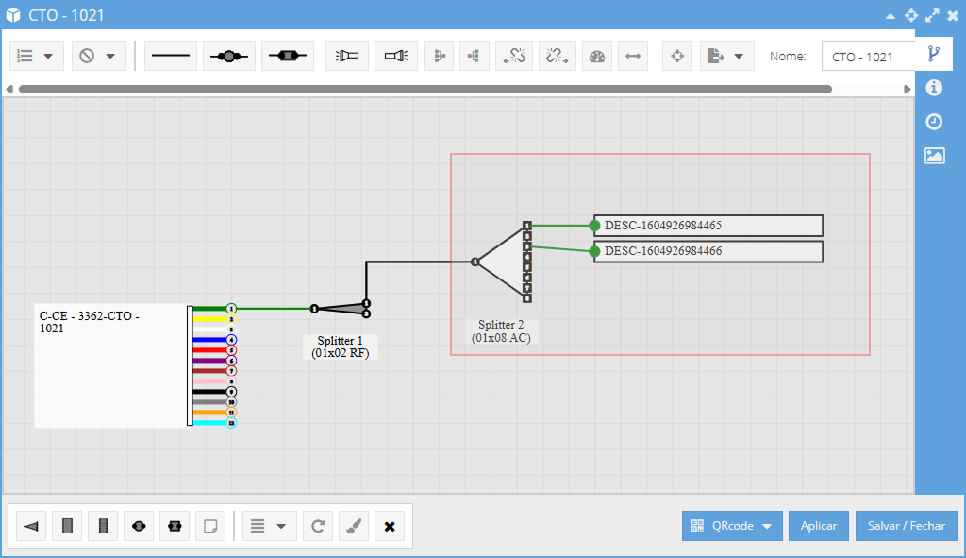The height and width of the screenshot is (558, 966).
Task: Select the DESC-1604926984465 drop box
Action: click(x=708, y=226)
